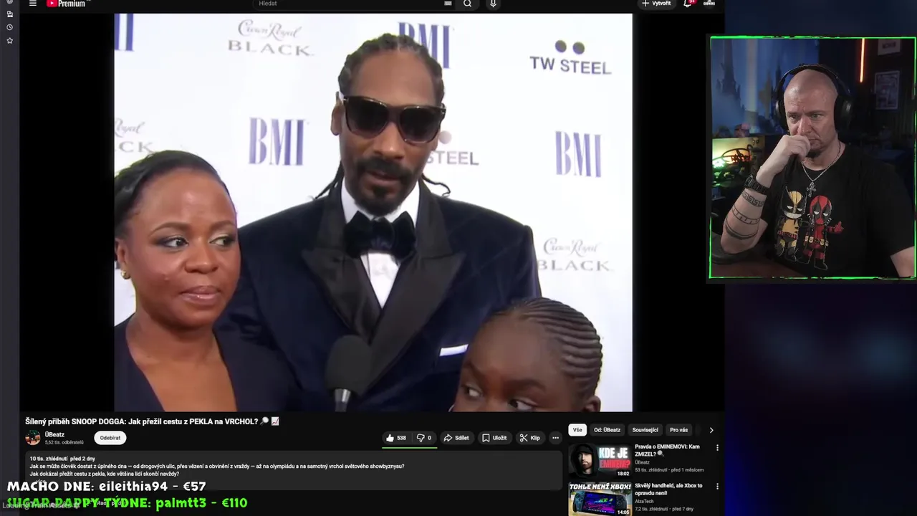Screen dimensions: 917x516
Task: Go to YouTube Premium home logo
Action: (66, 4)
